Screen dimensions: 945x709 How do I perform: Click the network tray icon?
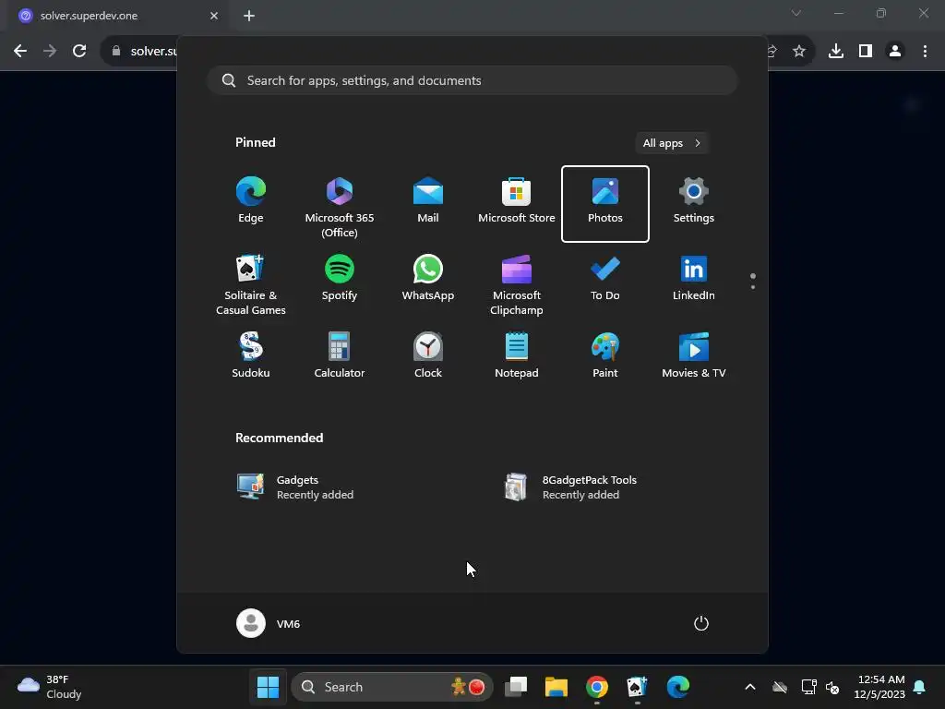(x=808, y=687)
